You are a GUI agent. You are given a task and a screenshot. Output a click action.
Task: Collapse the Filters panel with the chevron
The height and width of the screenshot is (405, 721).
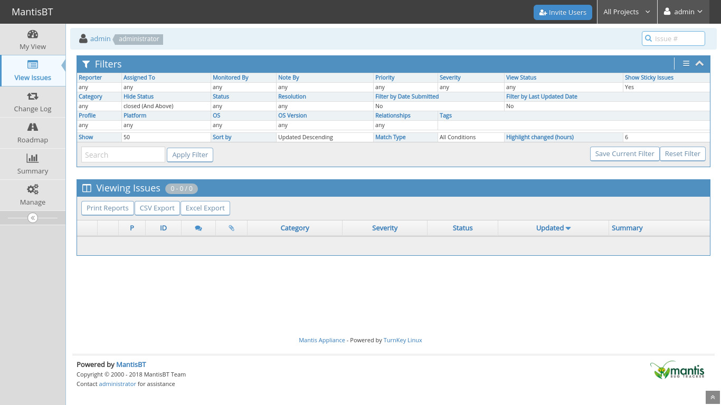699,64
